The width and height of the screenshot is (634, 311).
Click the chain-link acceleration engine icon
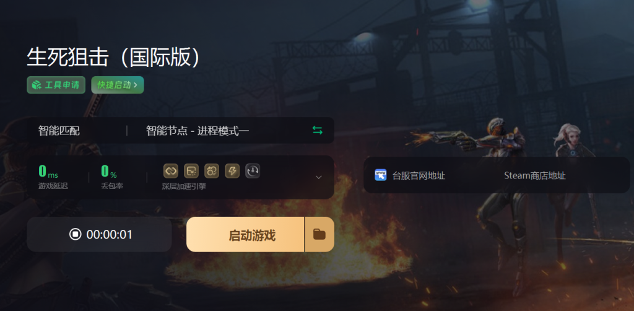pos(171,171)
